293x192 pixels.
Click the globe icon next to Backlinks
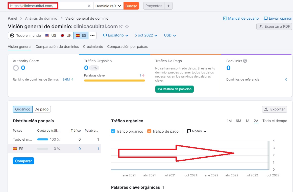[245, 61]
